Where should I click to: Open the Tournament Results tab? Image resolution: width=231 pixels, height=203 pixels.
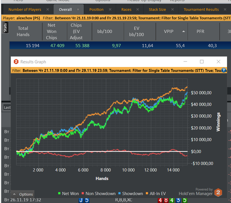[201, 10]
